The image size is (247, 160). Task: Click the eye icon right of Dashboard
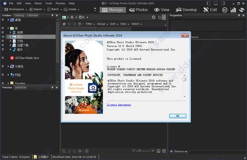[242, 10]
